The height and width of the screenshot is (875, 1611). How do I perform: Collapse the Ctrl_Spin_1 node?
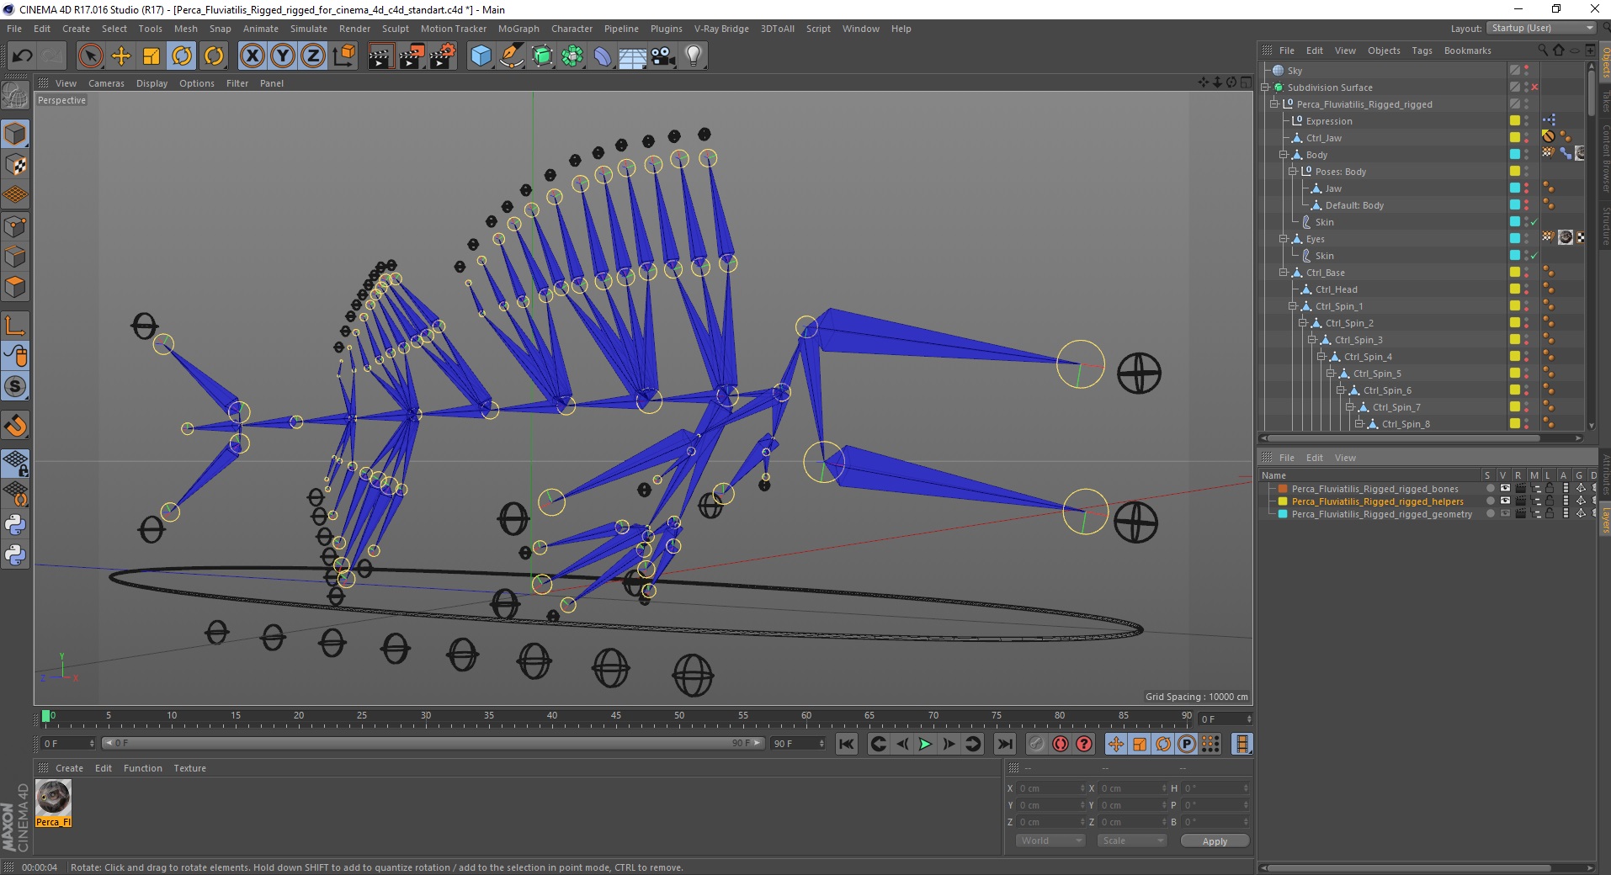(x=1293, y=306)
